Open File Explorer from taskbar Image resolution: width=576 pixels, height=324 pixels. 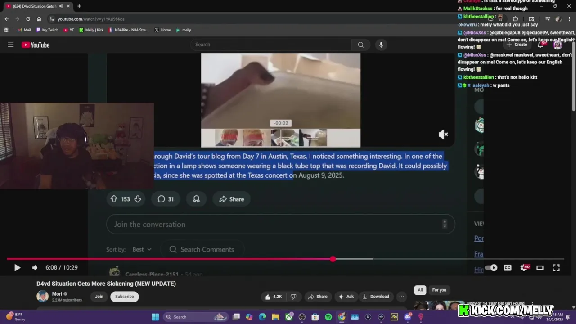tap(275, 317)
